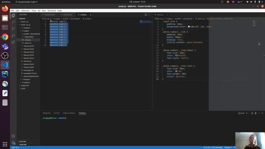Open the Search view in activity bar
The height and width of the screenshot is (149, 265).
click(x=13, y=22)
